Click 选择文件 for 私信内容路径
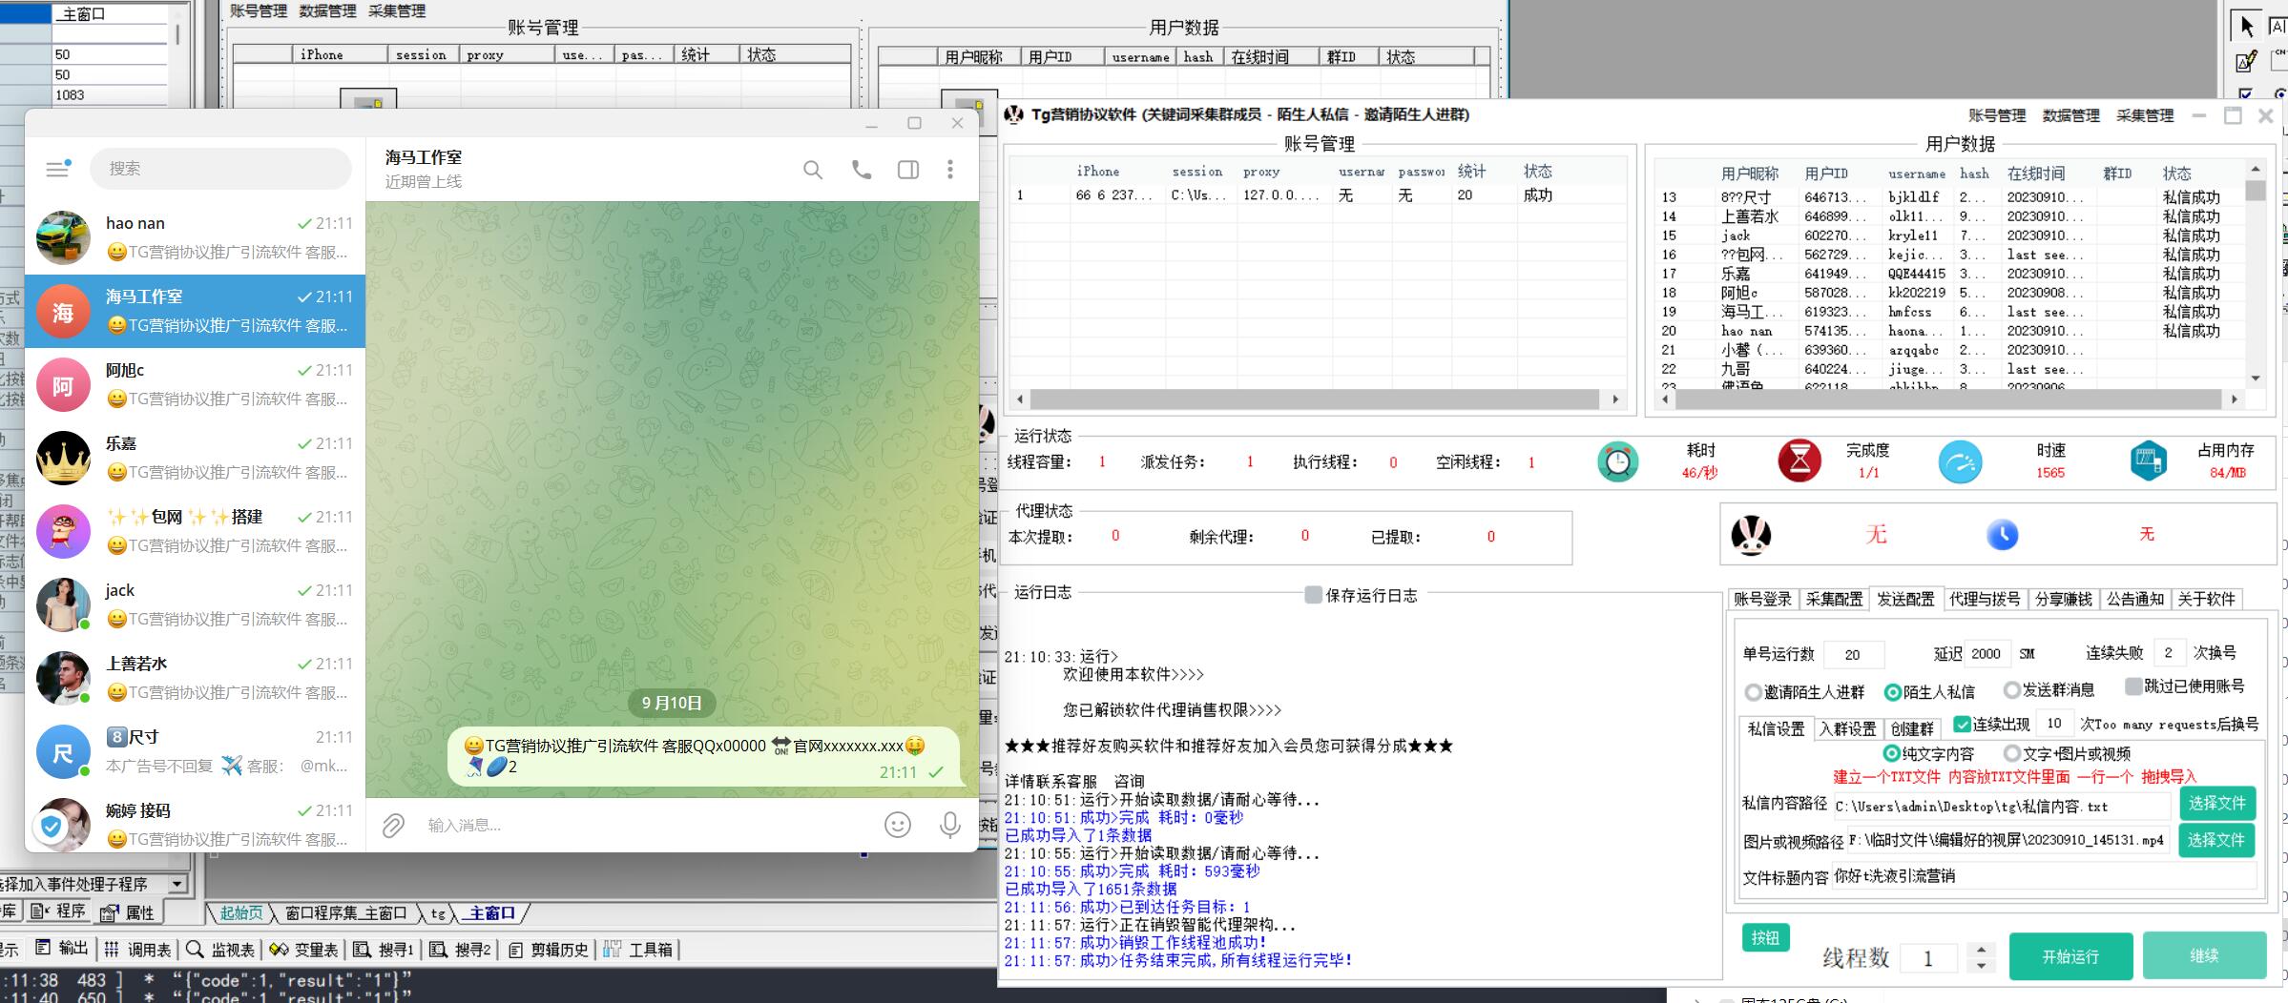Viewport: 2288px width, 1003px height. 2215,803
